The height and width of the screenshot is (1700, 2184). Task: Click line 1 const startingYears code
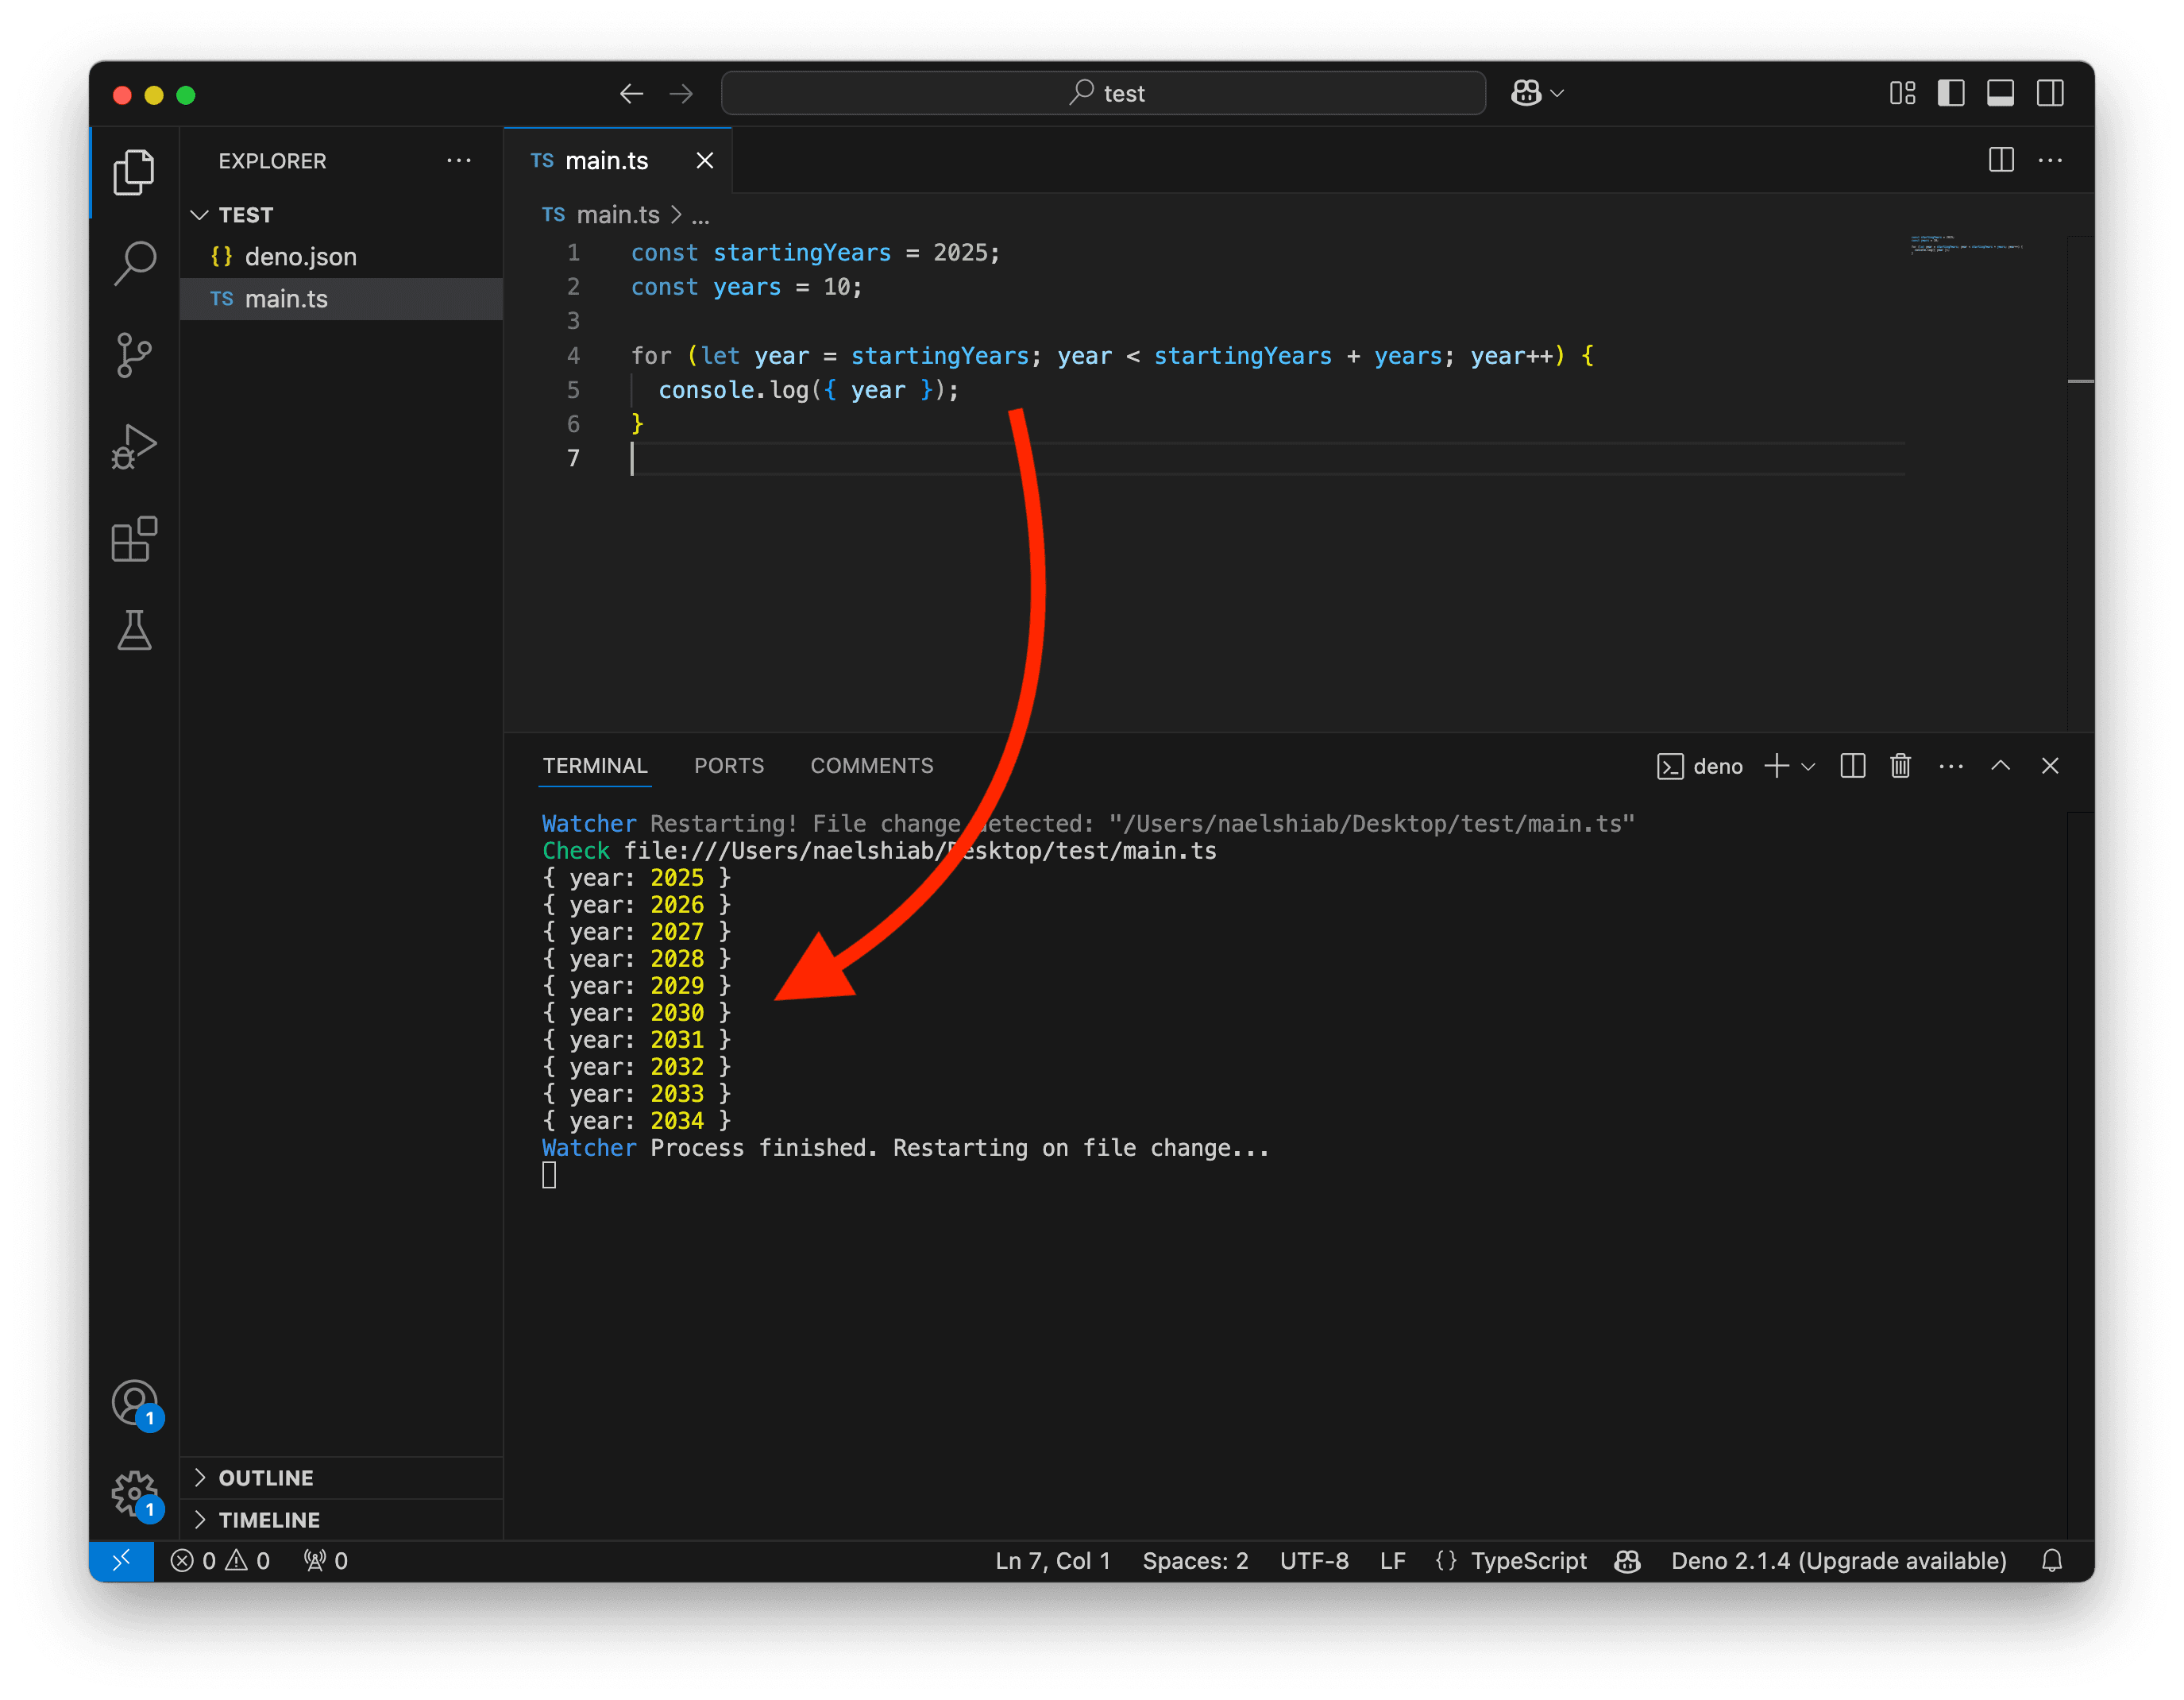pos(814,253)
